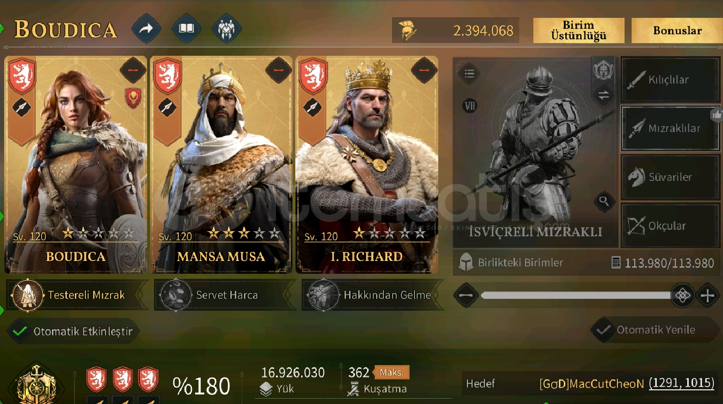Click the swap arrows icon on unit panel

coord(604,95)
